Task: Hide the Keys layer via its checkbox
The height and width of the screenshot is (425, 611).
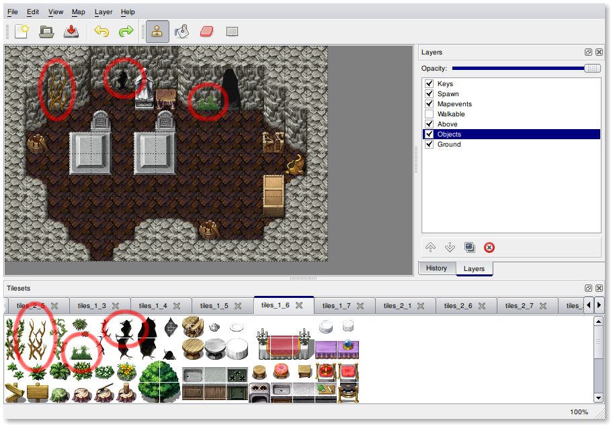Action: click(429, 84)
